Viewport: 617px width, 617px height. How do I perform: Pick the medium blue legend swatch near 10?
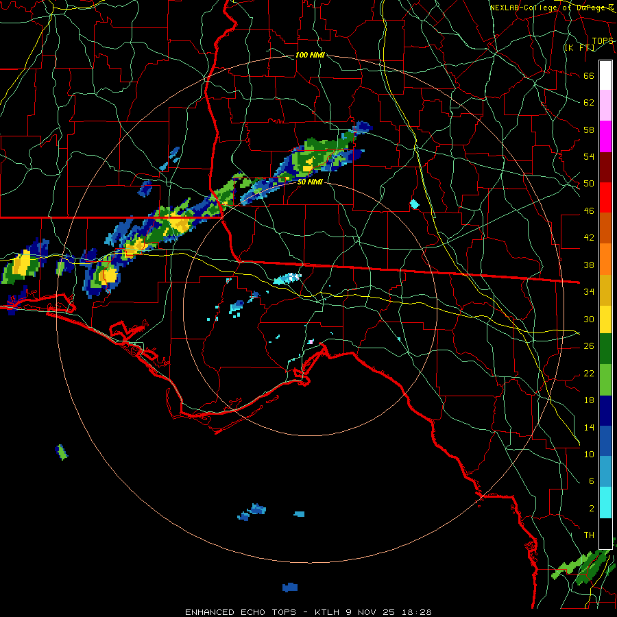(605, 441)
